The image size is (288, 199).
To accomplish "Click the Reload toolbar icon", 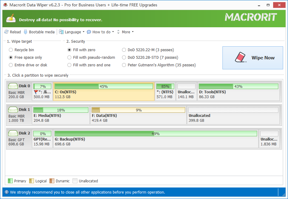I will coord(7,32).
